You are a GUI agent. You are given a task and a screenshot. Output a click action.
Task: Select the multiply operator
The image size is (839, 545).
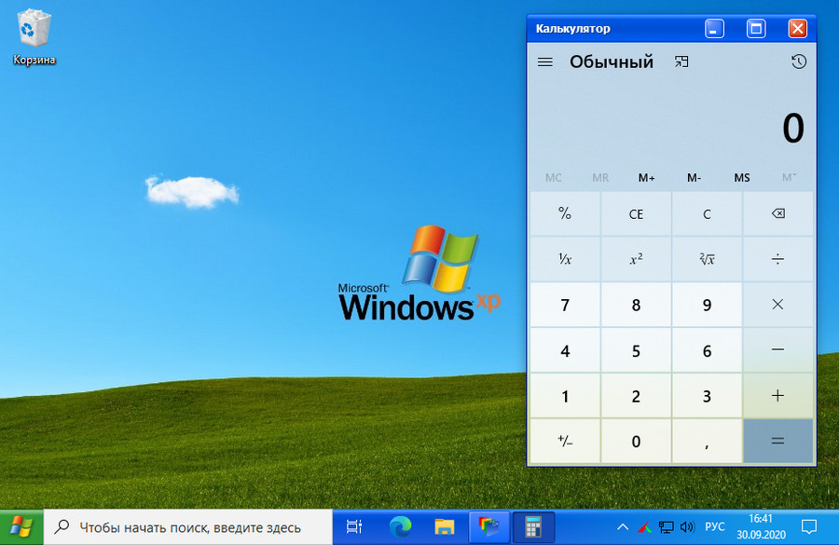(778, 305)
